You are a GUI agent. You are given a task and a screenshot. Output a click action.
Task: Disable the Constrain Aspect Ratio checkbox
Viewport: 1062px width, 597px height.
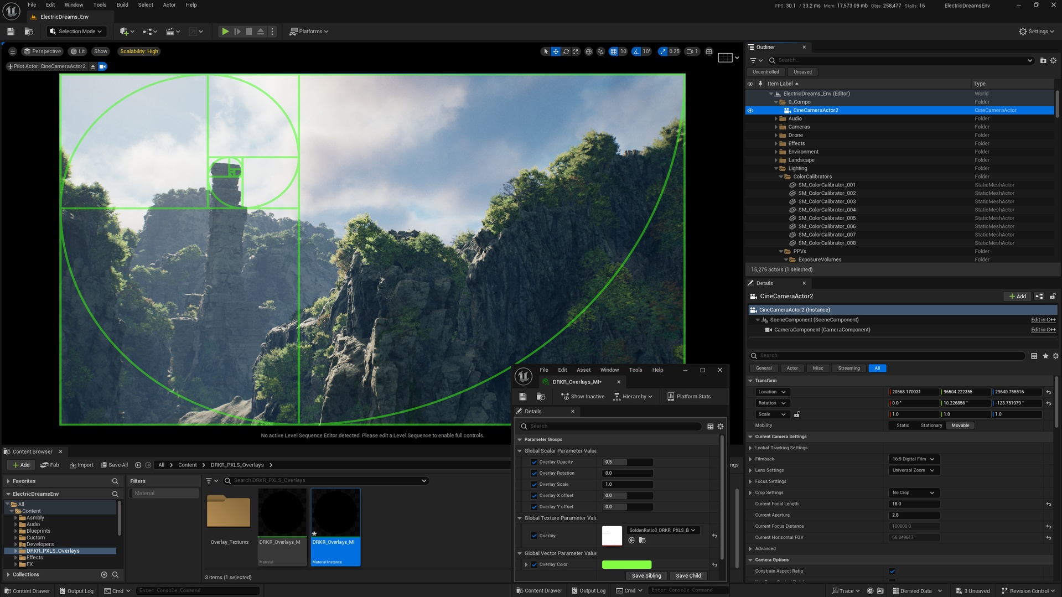click(x=892, y=571)
